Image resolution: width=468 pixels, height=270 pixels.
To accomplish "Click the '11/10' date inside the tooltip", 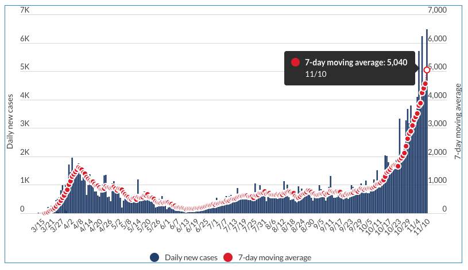I will (315, 74).
